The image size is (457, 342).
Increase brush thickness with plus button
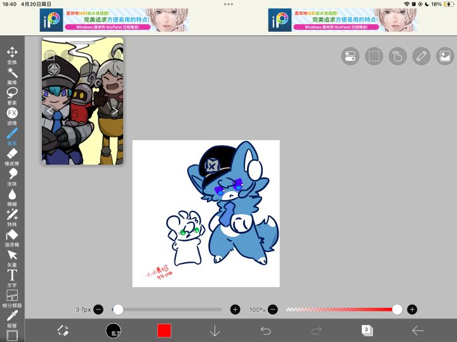tap(235, 310)
